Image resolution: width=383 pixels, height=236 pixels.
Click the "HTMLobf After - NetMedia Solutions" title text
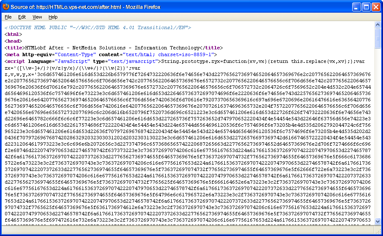pyautogui.click(x=112, y=48)
